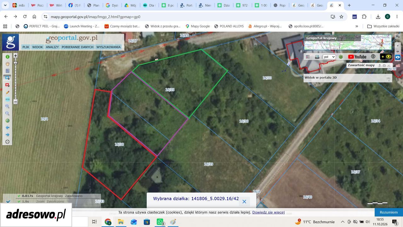Image resolution: width=403 pixels, height=227 pixels.
Task: Choose the magnifier zoom-in tool
Action: [8, 106]
